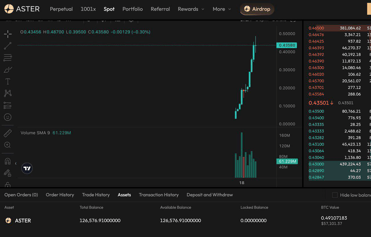This screenshot has height=237, width=371.
Task: Toggle stay in drawing mode pencil-lock
Action: pyautogui.click(x=8, y=173)
